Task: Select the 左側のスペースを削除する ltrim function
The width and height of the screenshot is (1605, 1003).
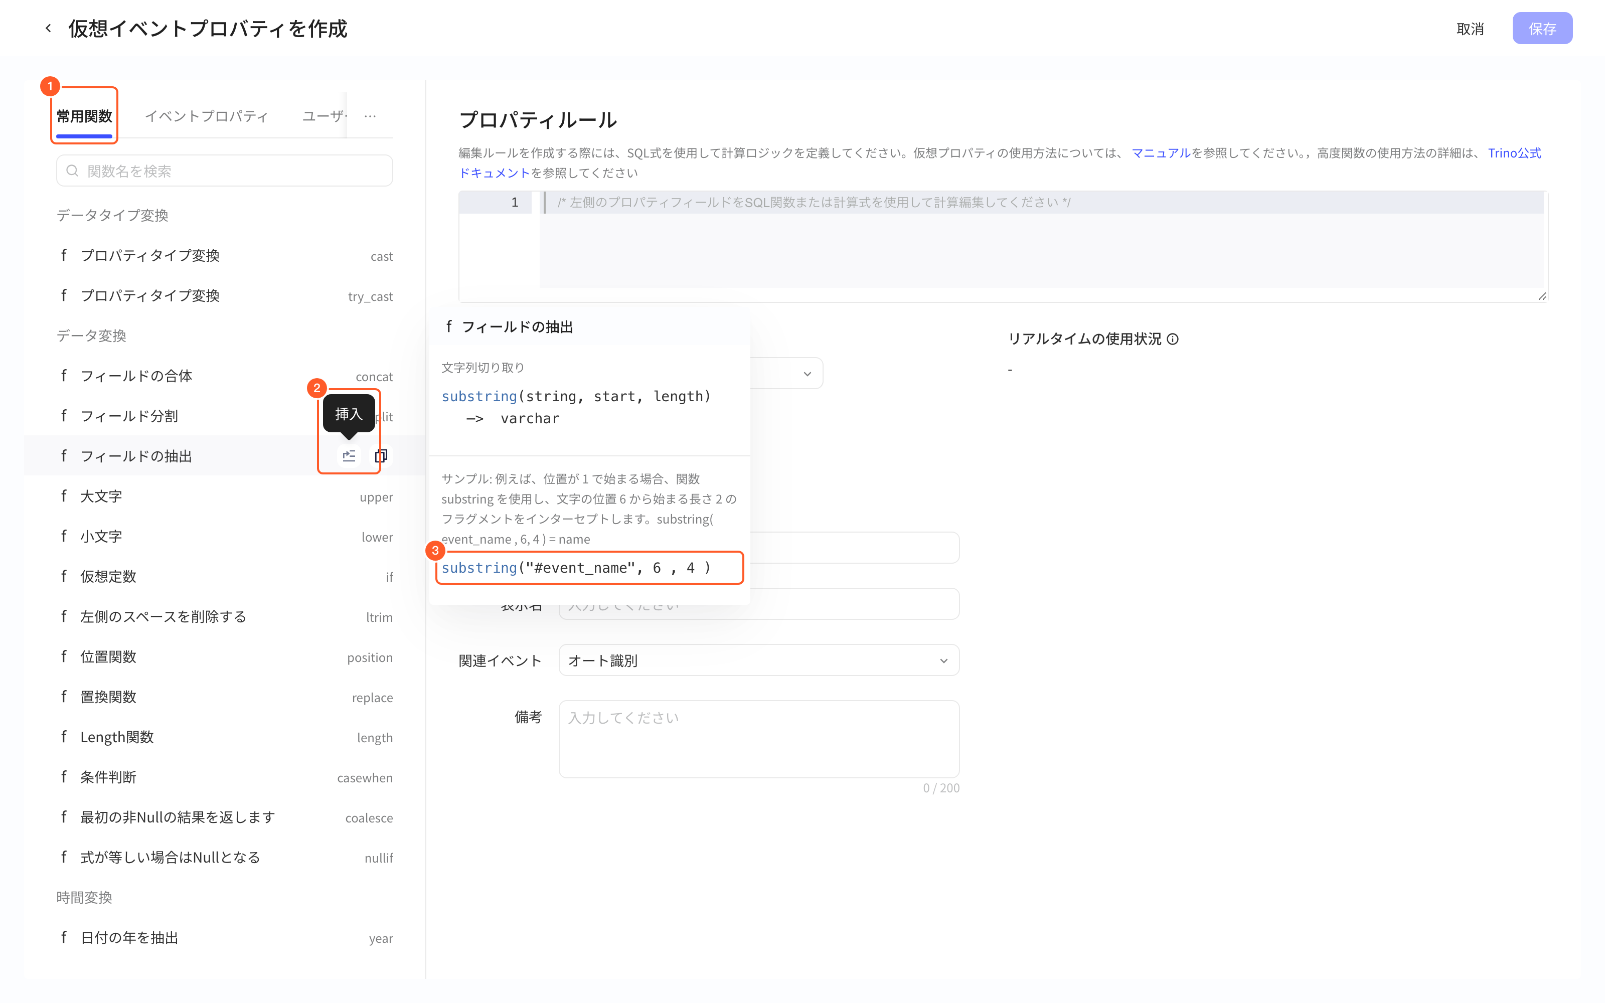Action: pos(224,616)
